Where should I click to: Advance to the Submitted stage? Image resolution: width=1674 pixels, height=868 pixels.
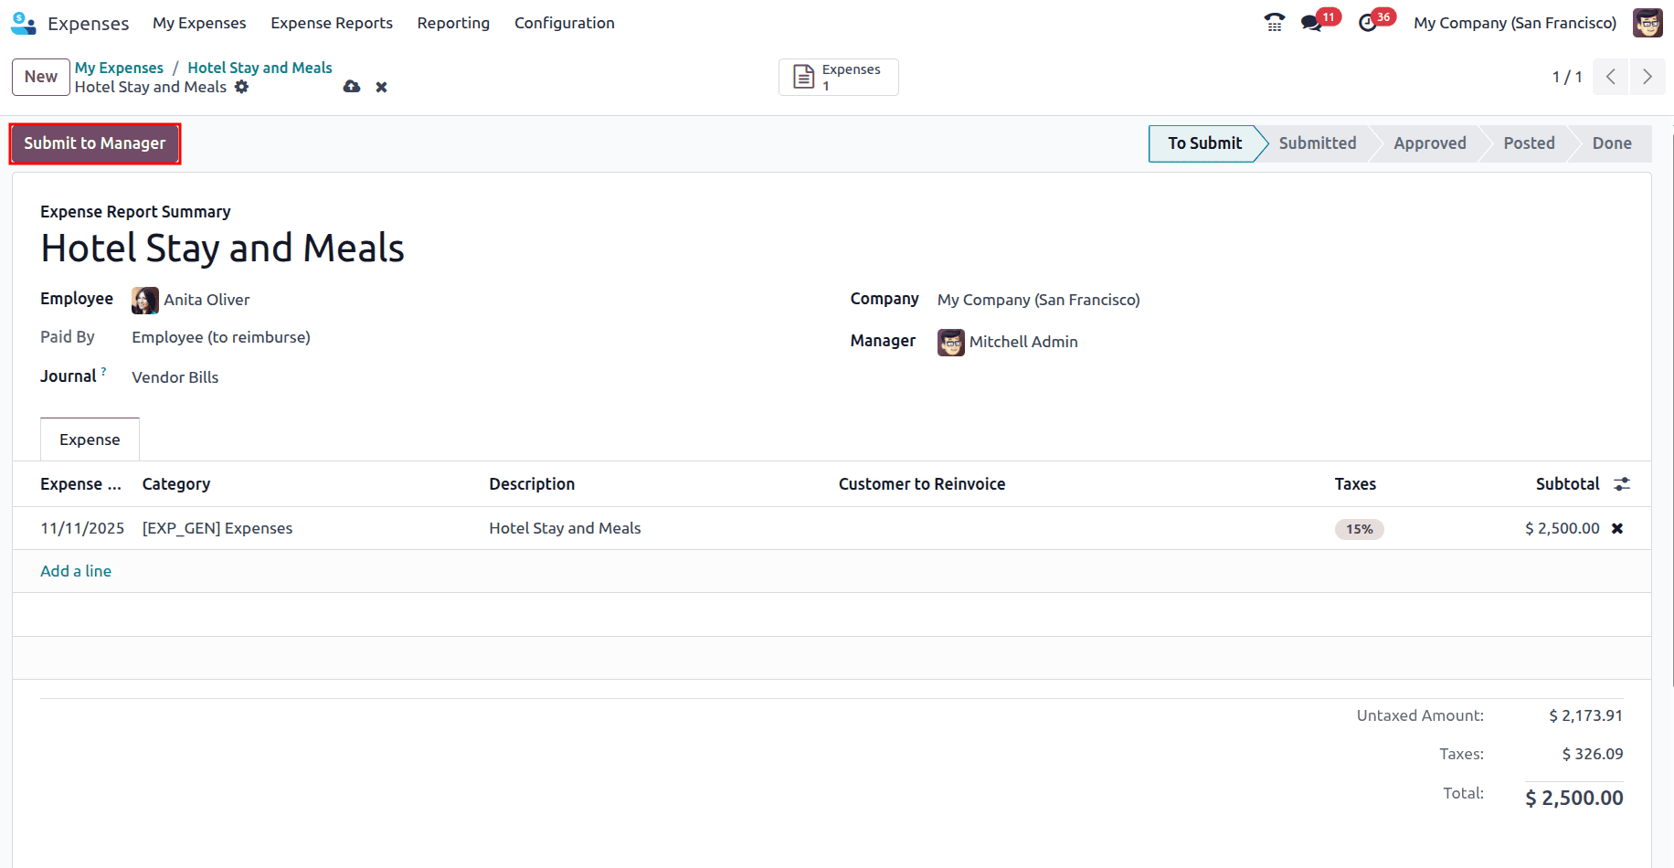tap(1317, 143)
